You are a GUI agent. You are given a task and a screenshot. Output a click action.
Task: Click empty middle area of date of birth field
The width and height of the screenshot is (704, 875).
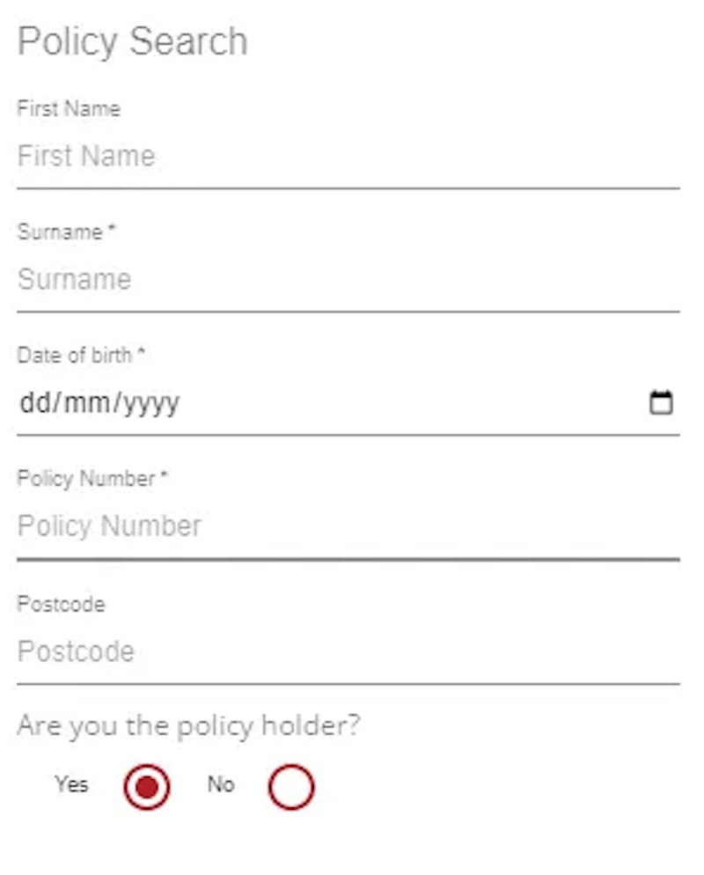coord(413,402)
